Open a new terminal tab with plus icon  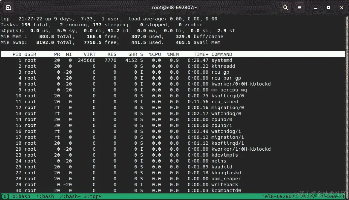(8, 8)
